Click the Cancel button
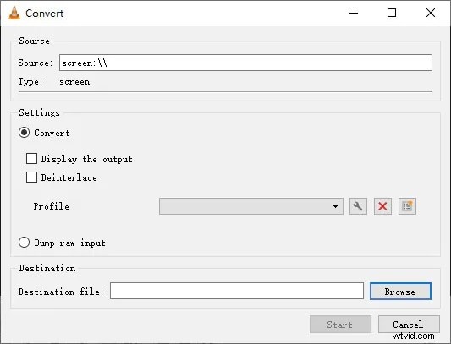This screenshot has height=344, width=451. tap(409, 325)
